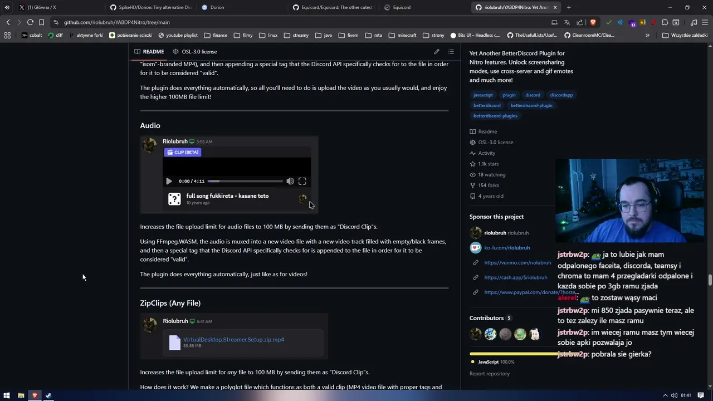Click the bookmarks bar apps grid icon
This screenshot has height=401, width=713.
tap(7, 35)
